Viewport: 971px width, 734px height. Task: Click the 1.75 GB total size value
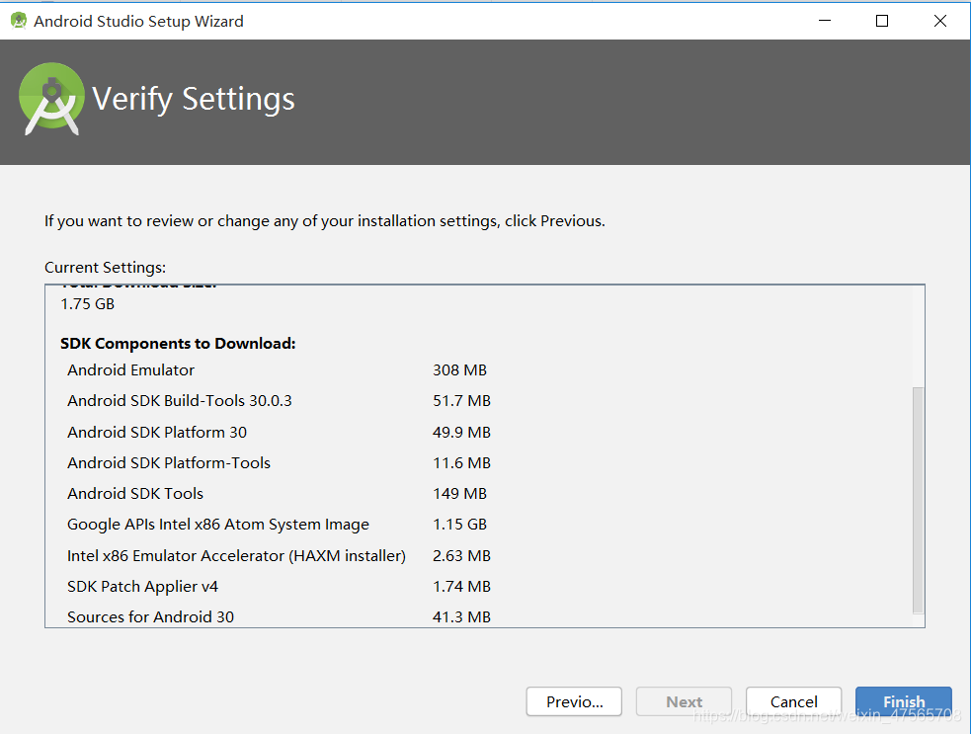[87, 303]
